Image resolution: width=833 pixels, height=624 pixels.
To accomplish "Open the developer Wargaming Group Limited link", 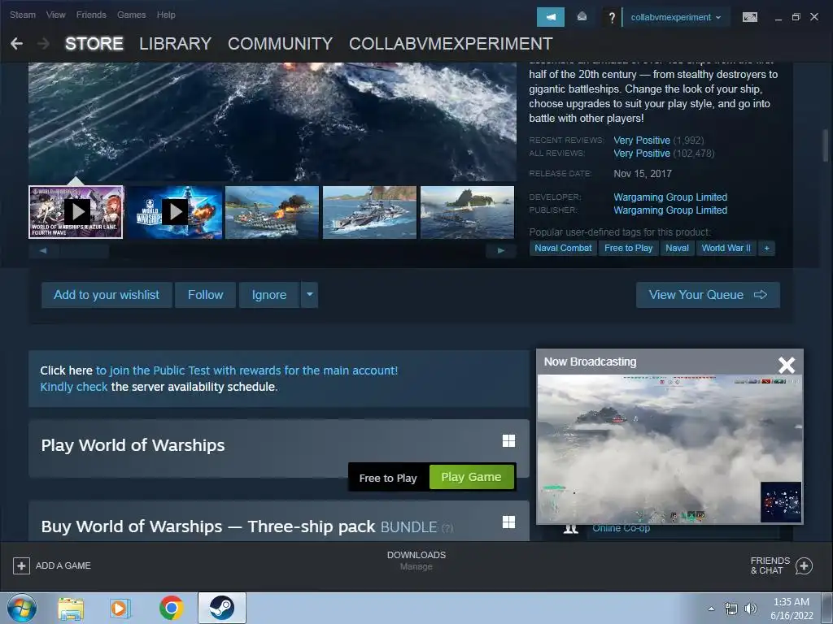I will coord(670,197).
